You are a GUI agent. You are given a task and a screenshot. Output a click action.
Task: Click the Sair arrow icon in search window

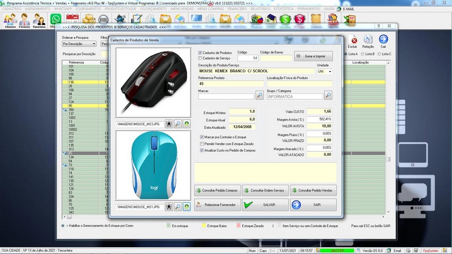click(x=383, y=41)
